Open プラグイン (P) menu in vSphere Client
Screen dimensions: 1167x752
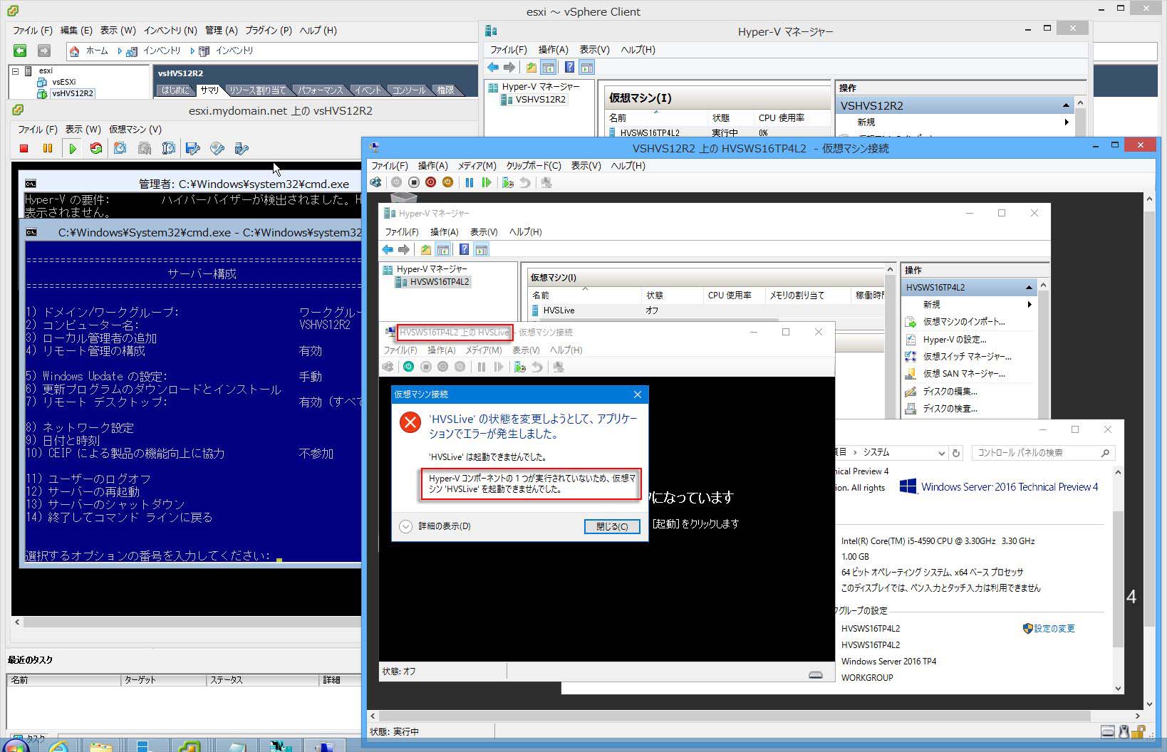click(x=269, y=31)
